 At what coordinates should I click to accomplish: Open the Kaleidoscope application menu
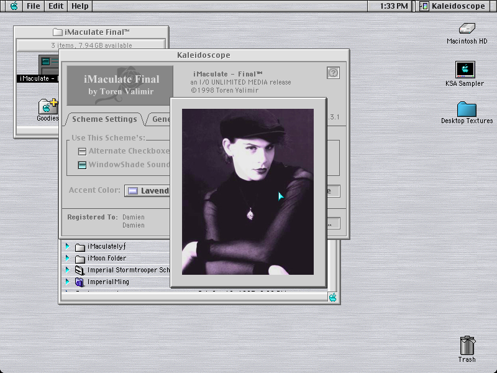[x=454, y=6]
